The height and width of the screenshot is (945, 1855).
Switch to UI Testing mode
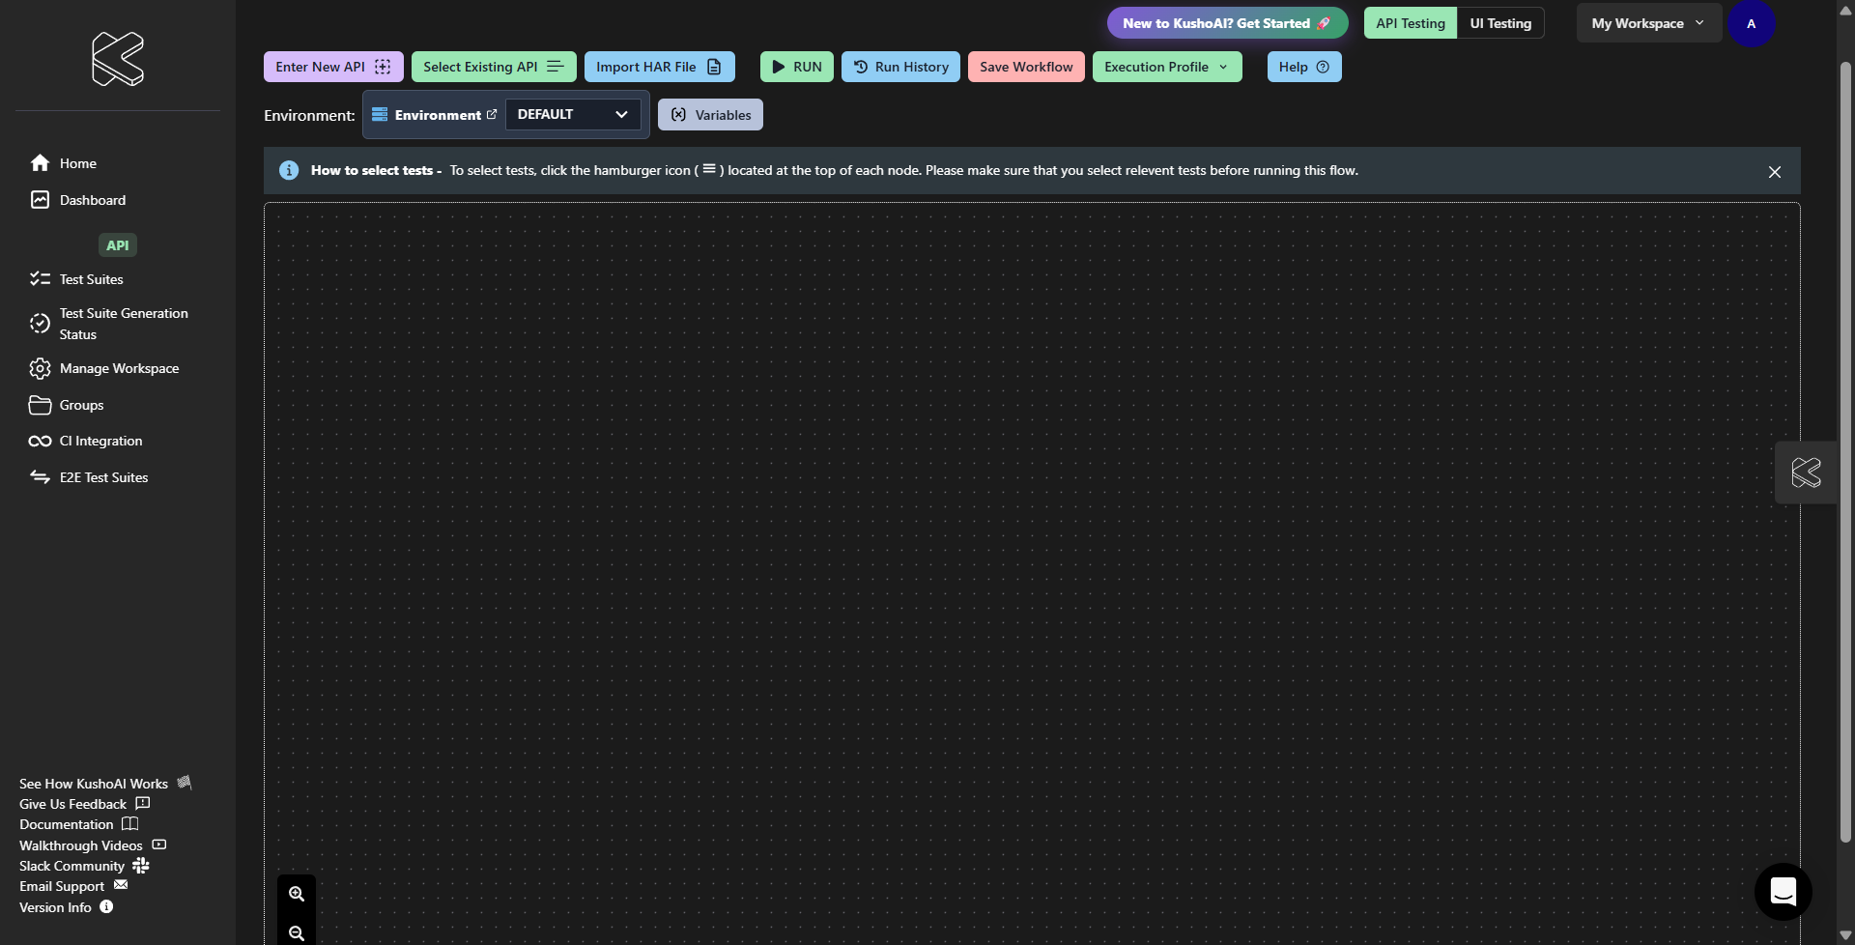point(1500,23)
